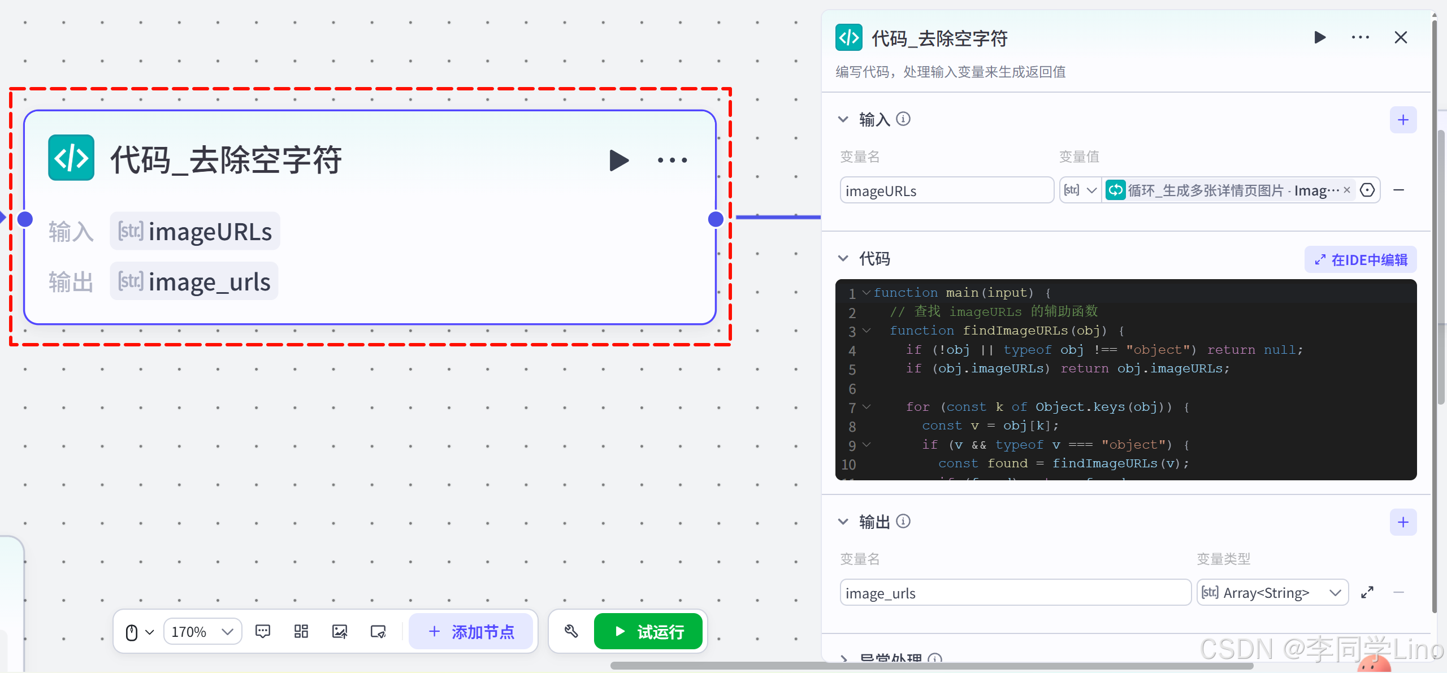Viewport: 1447px width, 673px height.
Task: Expand the image_urls output editor
Action: (x=1367, y=593)
